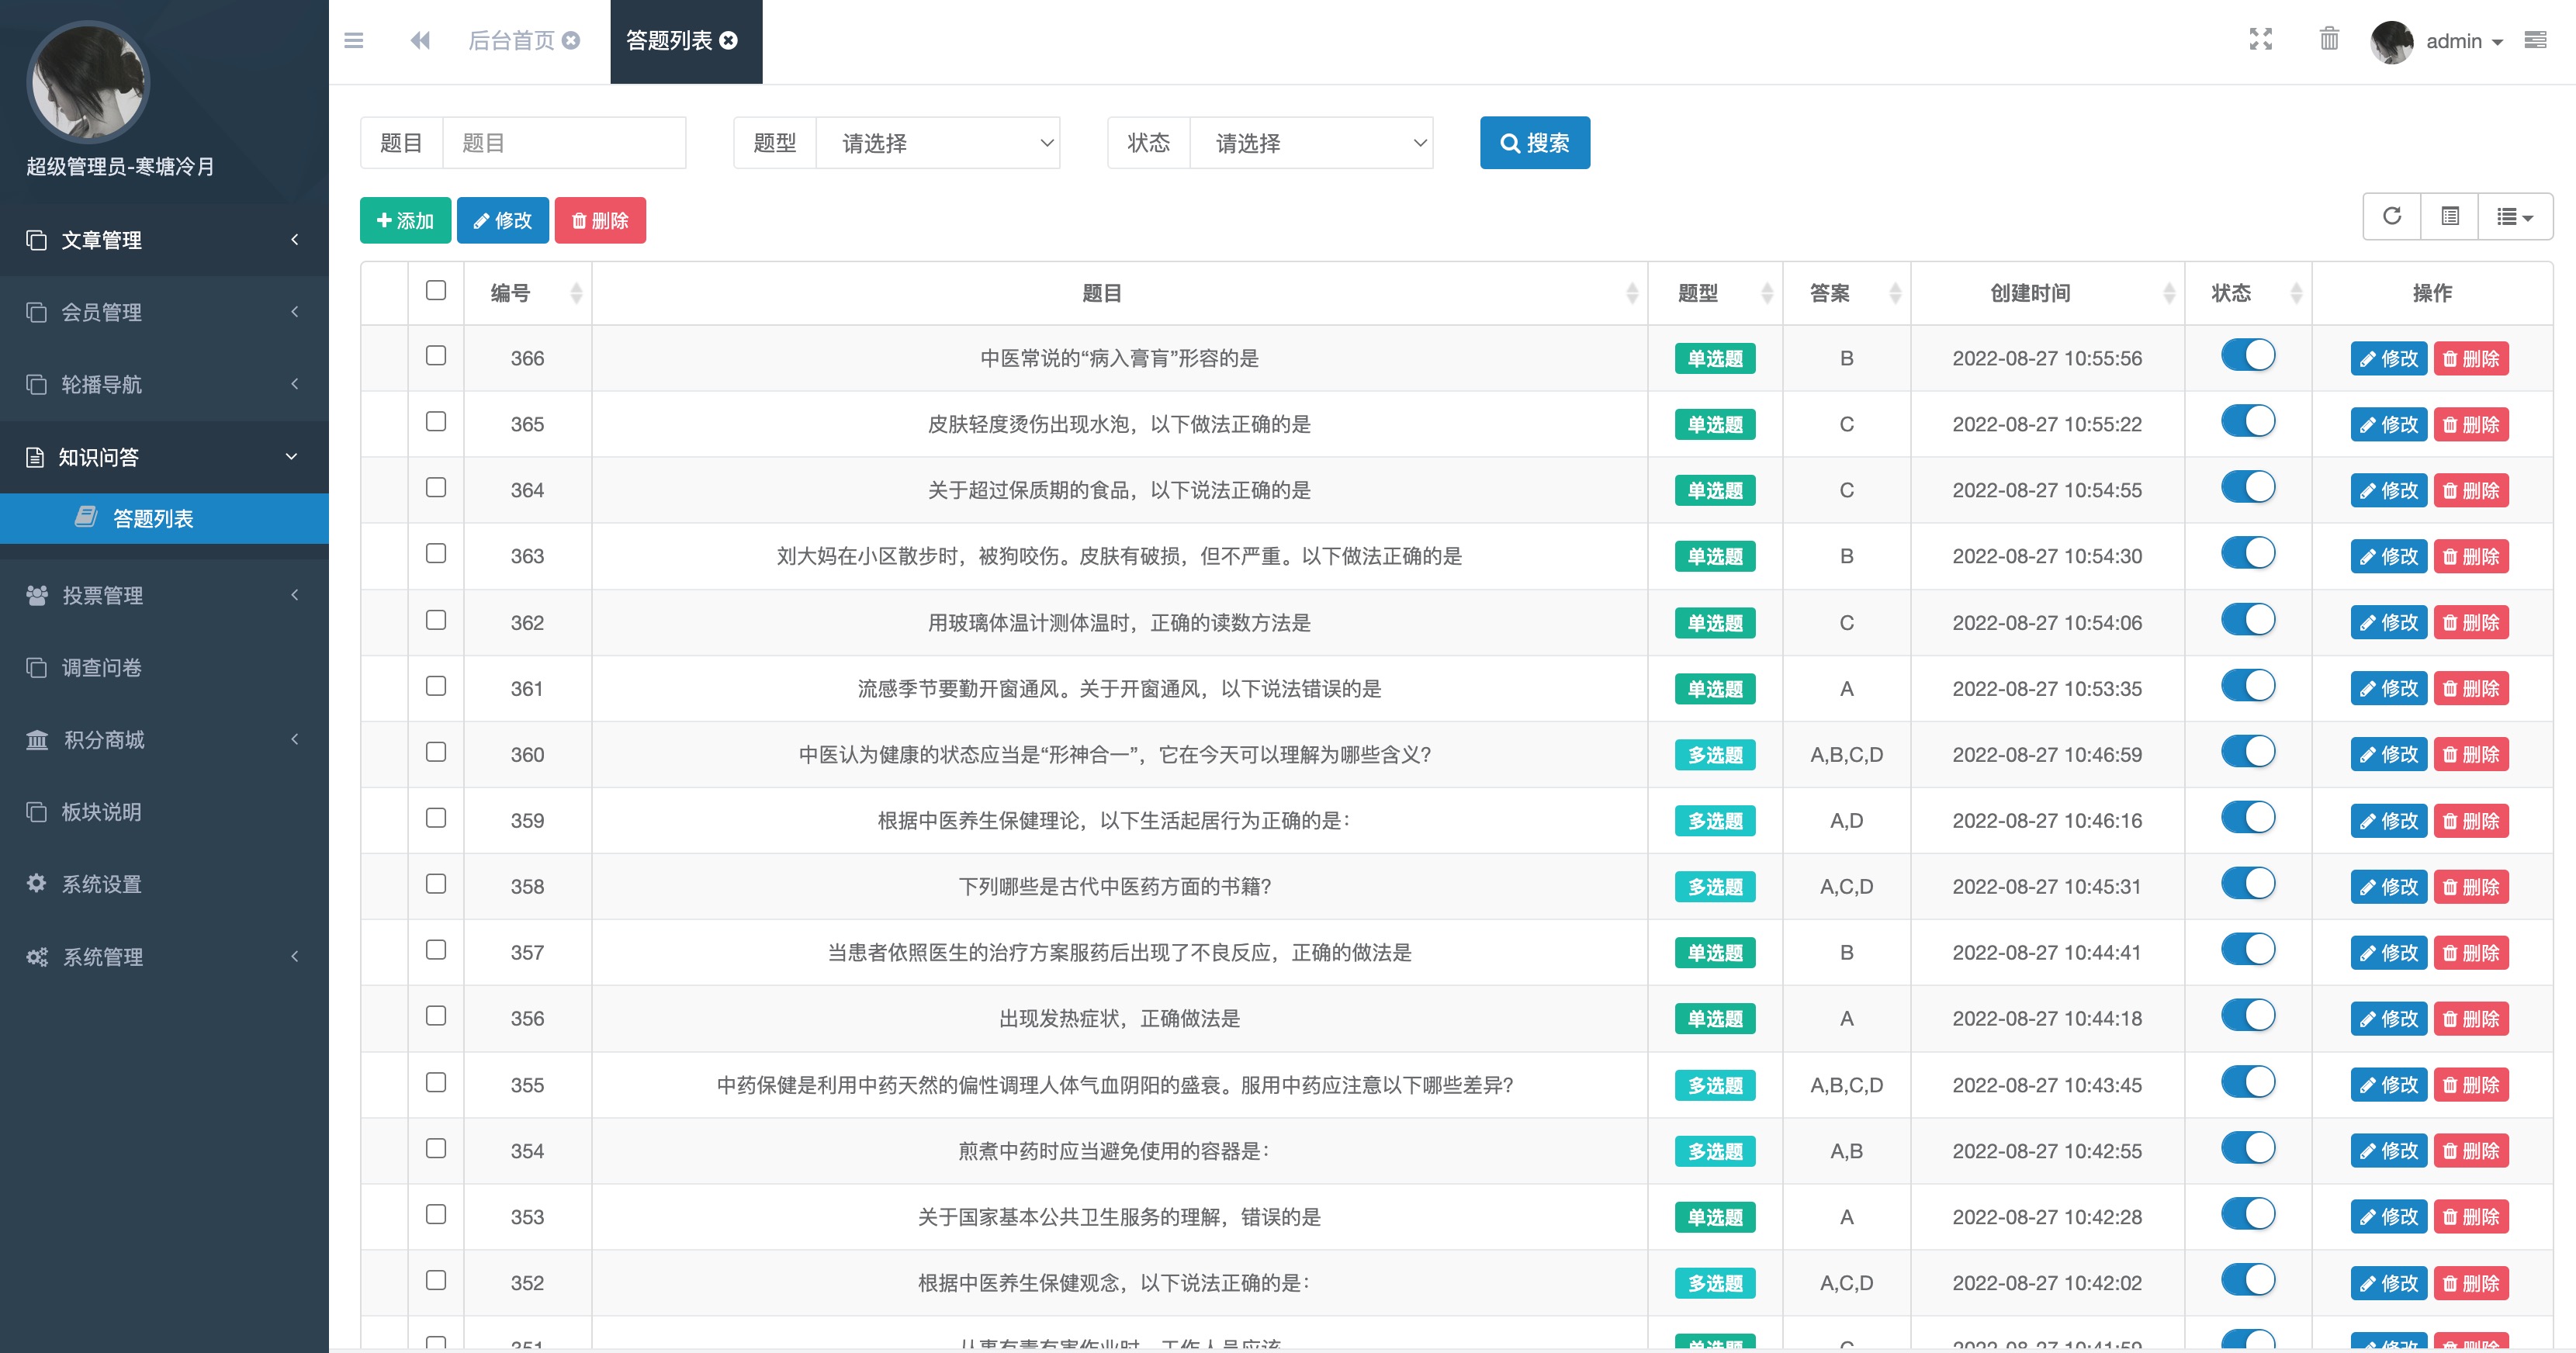Open the admin user dropdown
Screen dimensions: 2576x1353
(2464, 41)
